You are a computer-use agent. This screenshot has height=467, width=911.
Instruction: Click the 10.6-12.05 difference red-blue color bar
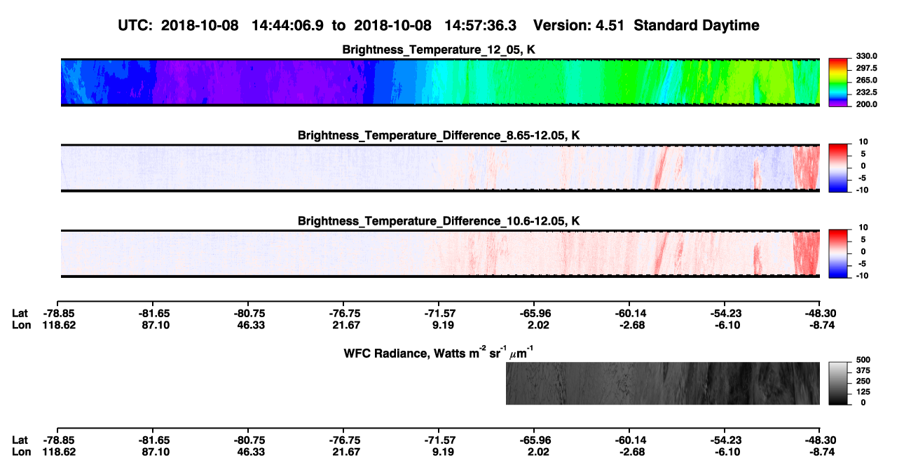tap(838, 253)
